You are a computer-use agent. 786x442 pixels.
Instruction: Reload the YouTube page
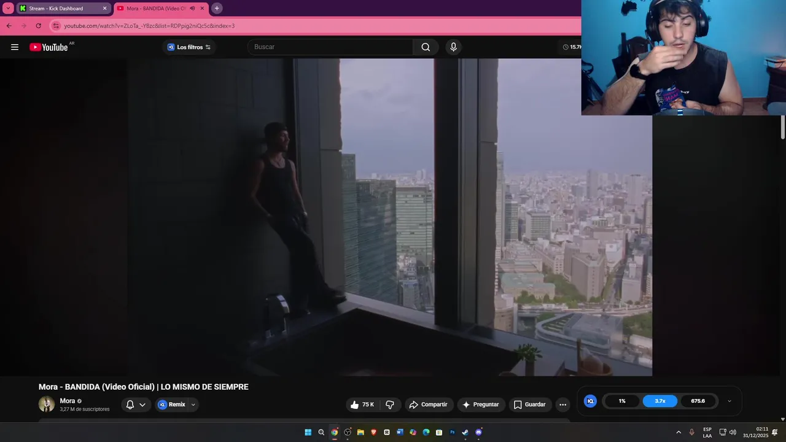coord(38,26)
